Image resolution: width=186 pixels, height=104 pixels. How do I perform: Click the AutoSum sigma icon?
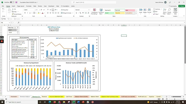tap(154, 9)
